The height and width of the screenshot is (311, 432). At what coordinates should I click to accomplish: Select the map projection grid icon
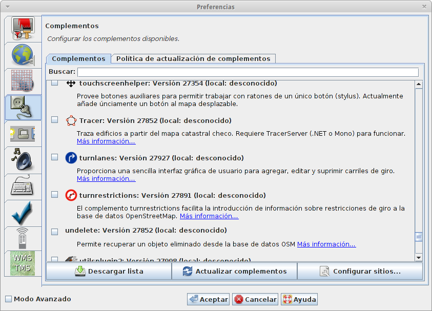(x=23, y=81)
